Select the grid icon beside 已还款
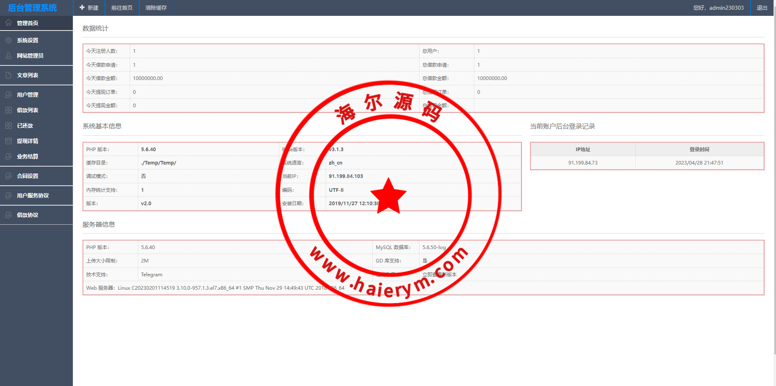This screenshot has width=776, height=386. (x=9, y=126)
